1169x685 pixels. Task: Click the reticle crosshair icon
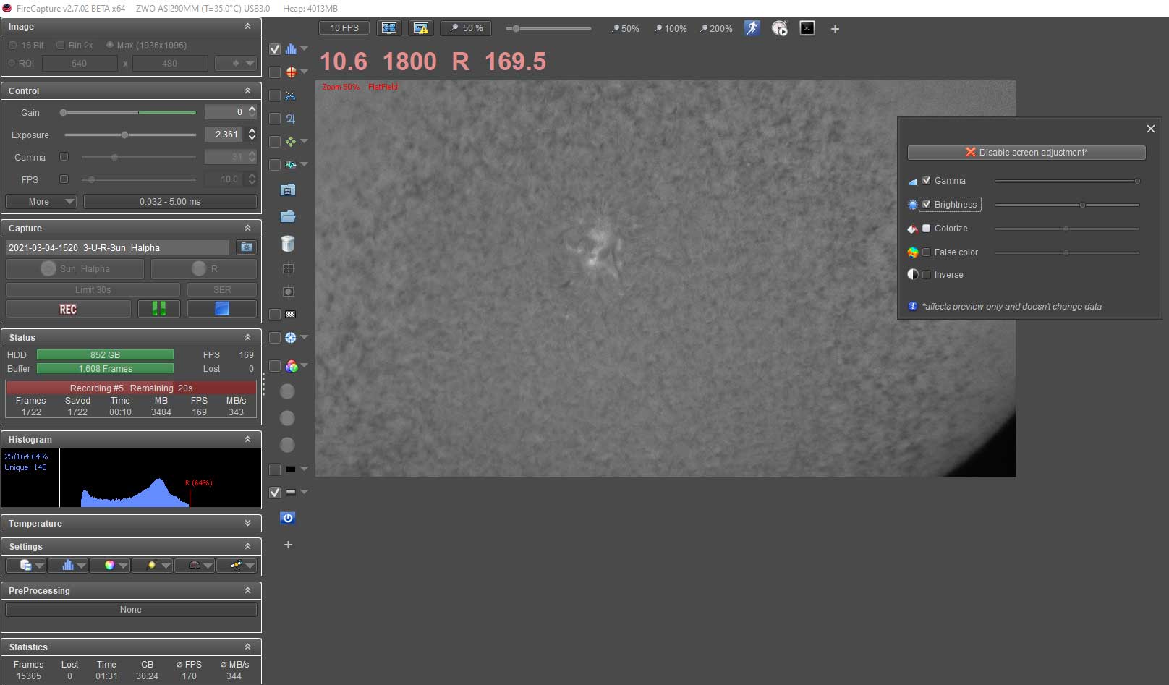[x=291, y=72]
